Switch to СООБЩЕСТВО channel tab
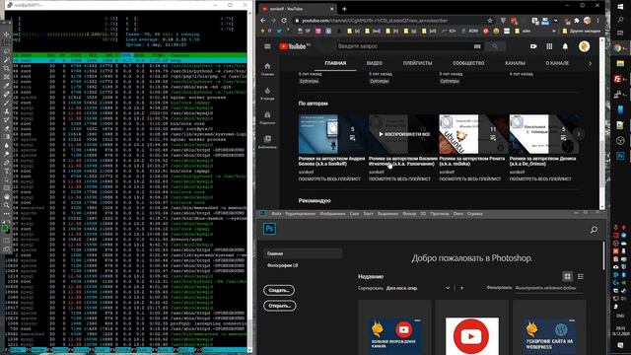The height and width of the screenshot is (355, 631). [468, 63]
